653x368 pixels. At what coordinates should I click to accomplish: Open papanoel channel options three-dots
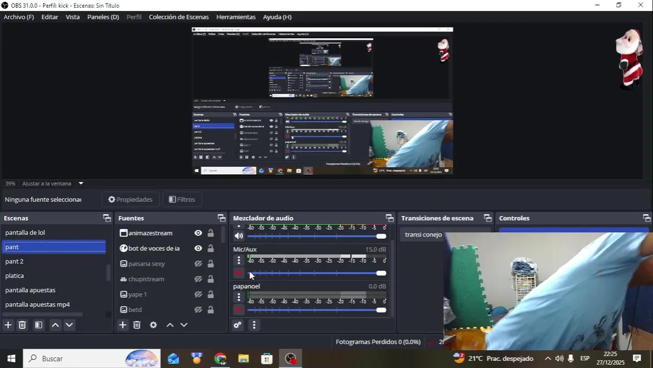tap(239, 297)
